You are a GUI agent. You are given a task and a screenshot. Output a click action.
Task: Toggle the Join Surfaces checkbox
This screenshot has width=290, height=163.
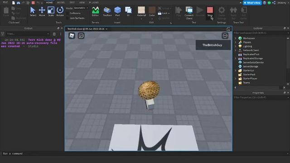(x=68, y=18)
